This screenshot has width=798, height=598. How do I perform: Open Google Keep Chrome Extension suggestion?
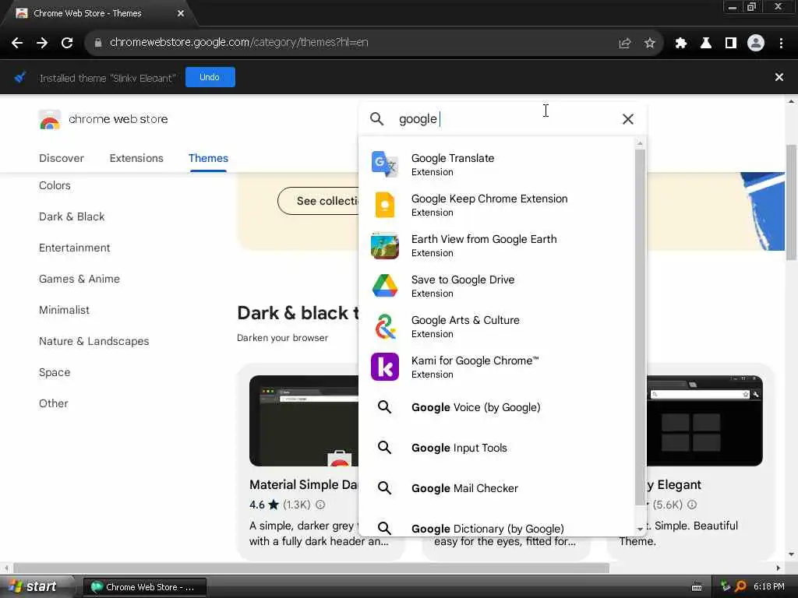click(496, 205)
